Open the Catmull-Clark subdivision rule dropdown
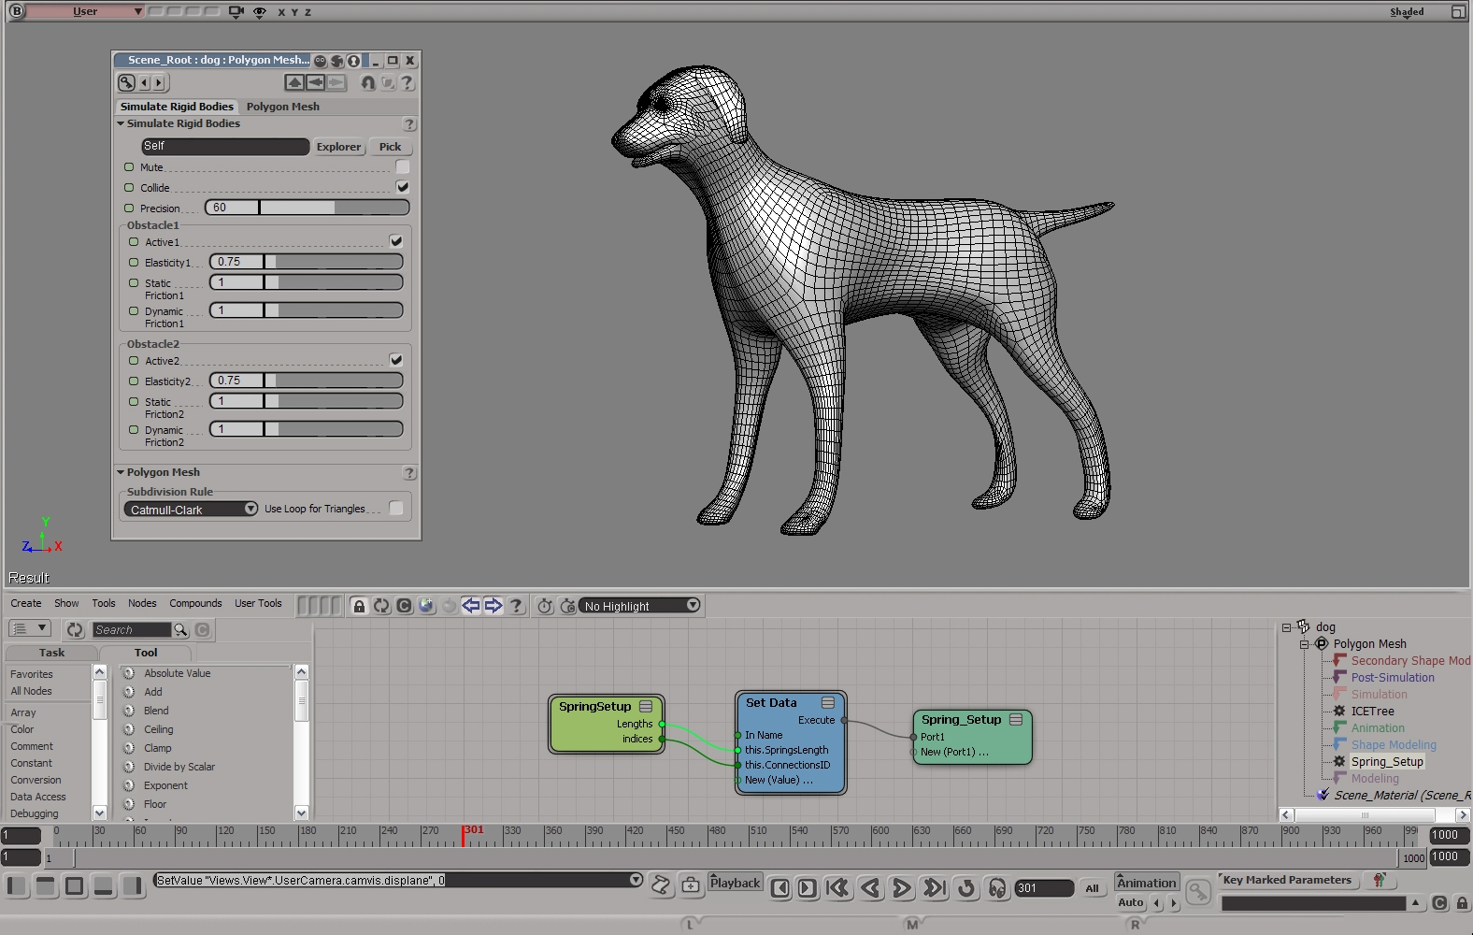The image size is (1473, 935). pyautogui.click(x=191, y=510)
